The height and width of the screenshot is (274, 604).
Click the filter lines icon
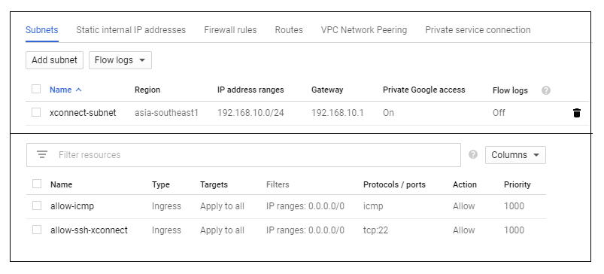42,155
